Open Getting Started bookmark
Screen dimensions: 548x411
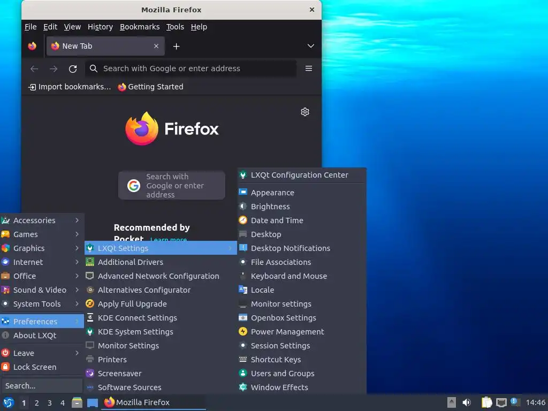pyautogui.click(x=150, y=87)
